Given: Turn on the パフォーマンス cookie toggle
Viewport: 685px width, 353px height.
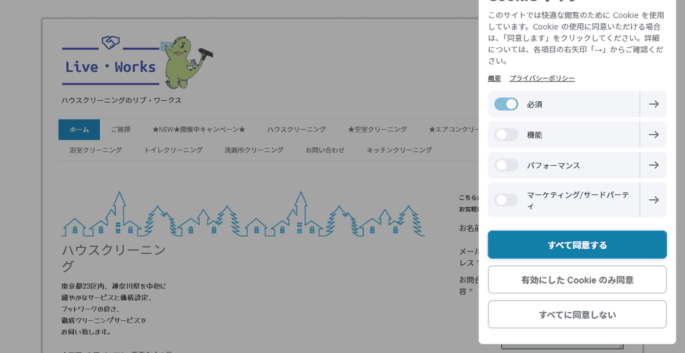Looking at the screenshot, I should [506, 165].
